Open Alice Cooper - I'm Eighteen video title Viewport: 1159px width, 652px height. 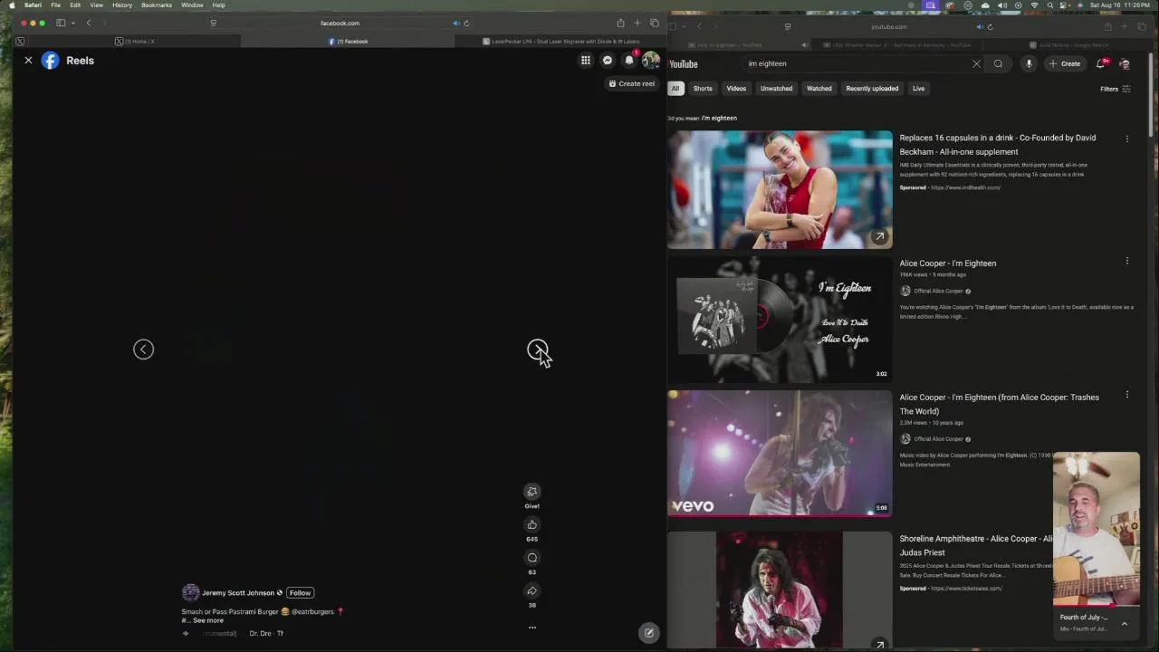(x=947, y=264)
